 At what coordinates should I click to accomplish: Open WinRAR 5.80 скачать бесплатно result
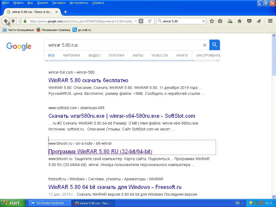[x=88, y=80]
